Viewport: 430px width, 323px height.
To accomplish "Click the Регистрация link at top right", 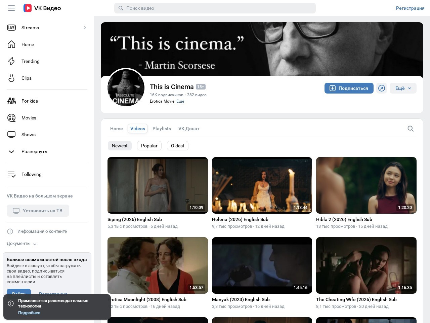I will (410, 8).
